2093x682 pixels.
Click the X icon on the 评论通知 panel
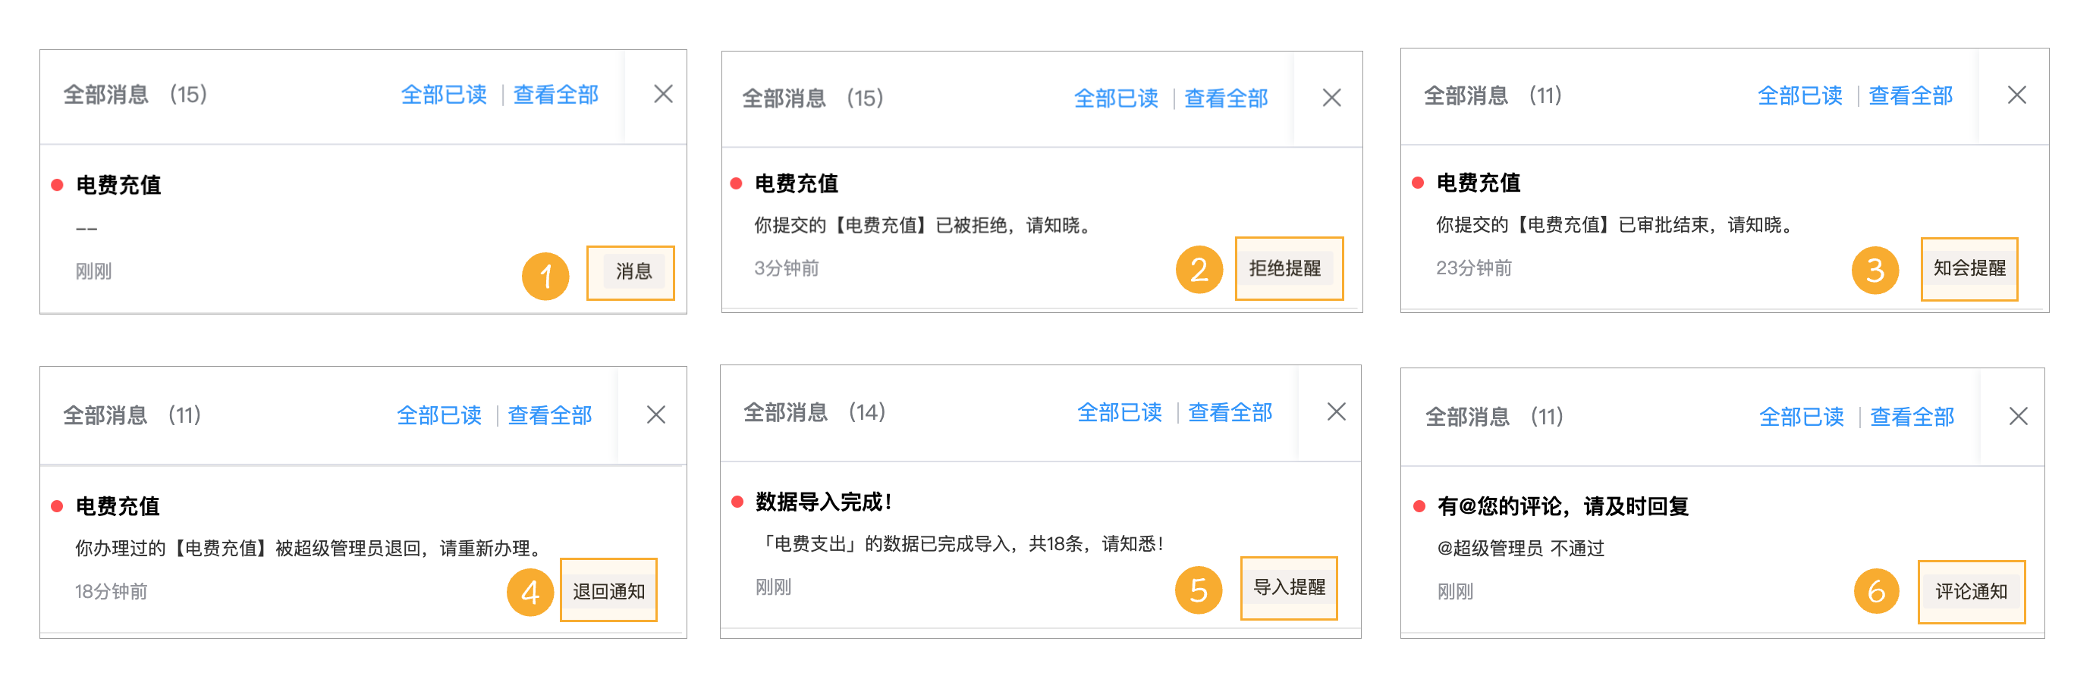pos(2016,416)
